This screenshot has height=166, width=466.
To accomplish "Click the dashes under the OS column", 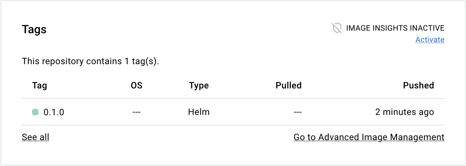I will click(x=137, y=112).
